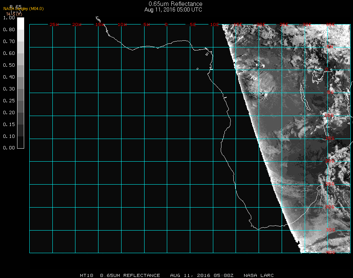Select the 15E longitude label
This screenshot has width=353, height=278.
238,24
